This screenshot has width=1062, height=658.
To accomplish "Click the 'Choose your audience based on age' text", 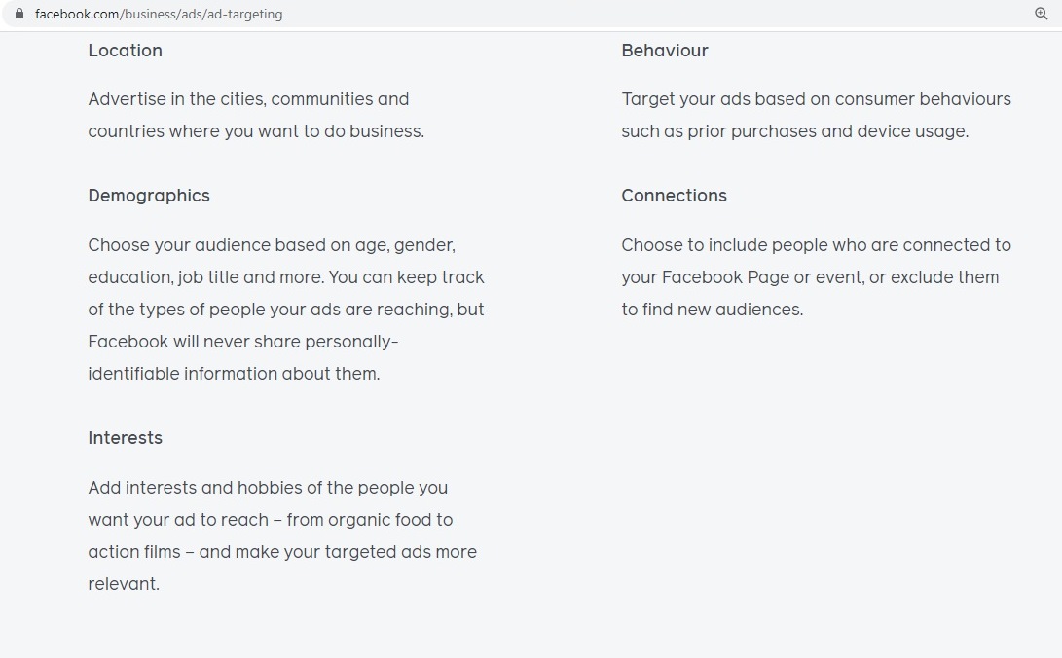I will (272, 245).
